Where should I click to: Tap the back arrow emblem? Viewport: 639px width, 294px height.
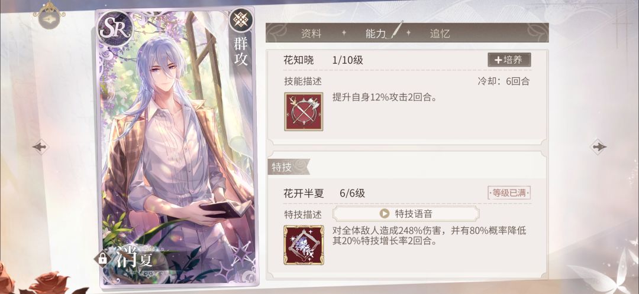[50, 15]
